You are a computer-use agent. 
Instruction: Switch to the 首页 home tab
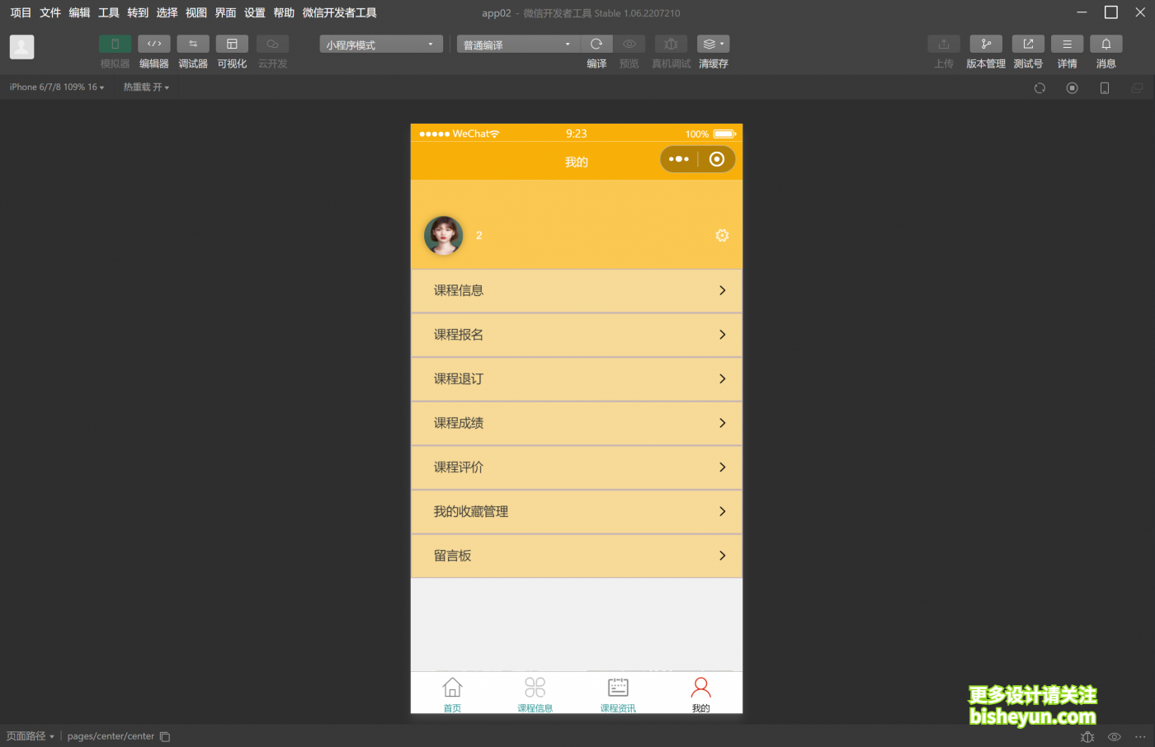point(452,693)
